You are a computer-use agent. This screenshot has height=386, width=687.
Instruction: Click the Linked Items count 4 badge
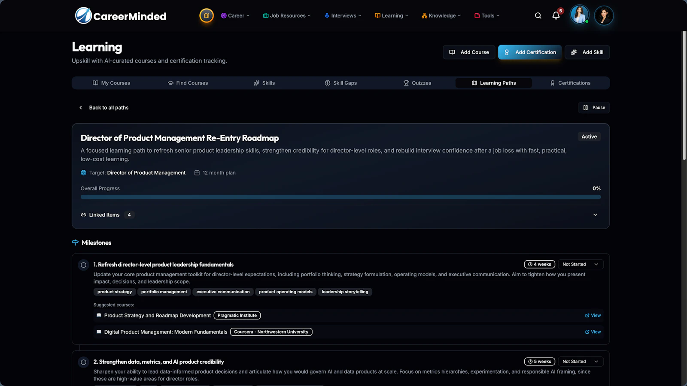[x=129, y=215]
